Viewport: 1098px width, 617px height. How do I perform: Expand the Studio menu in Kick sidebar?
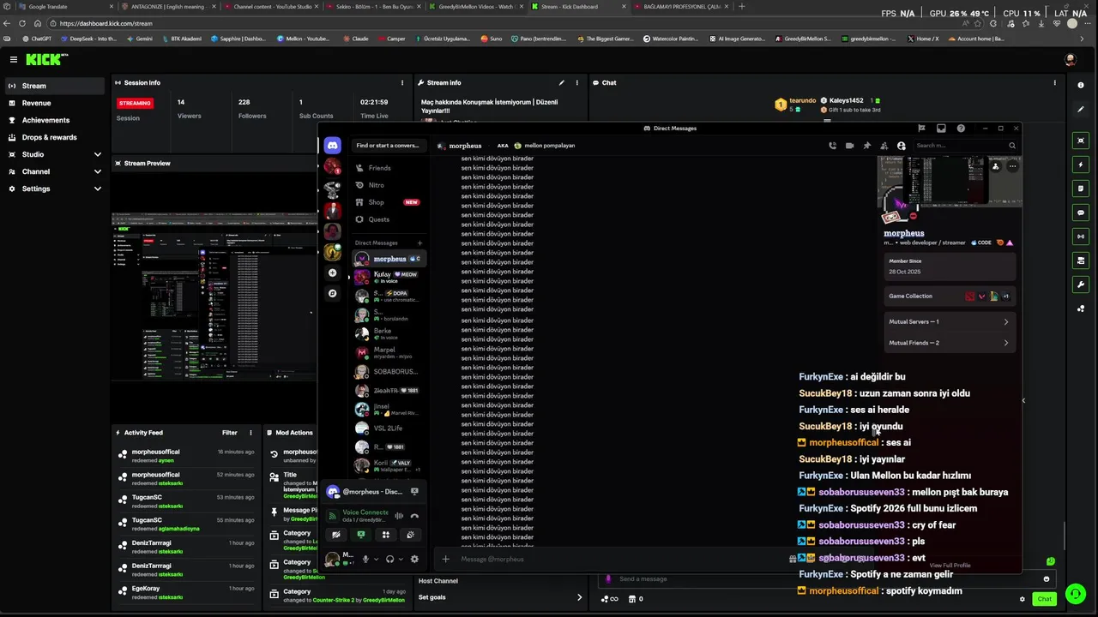(x=98, y=154)
